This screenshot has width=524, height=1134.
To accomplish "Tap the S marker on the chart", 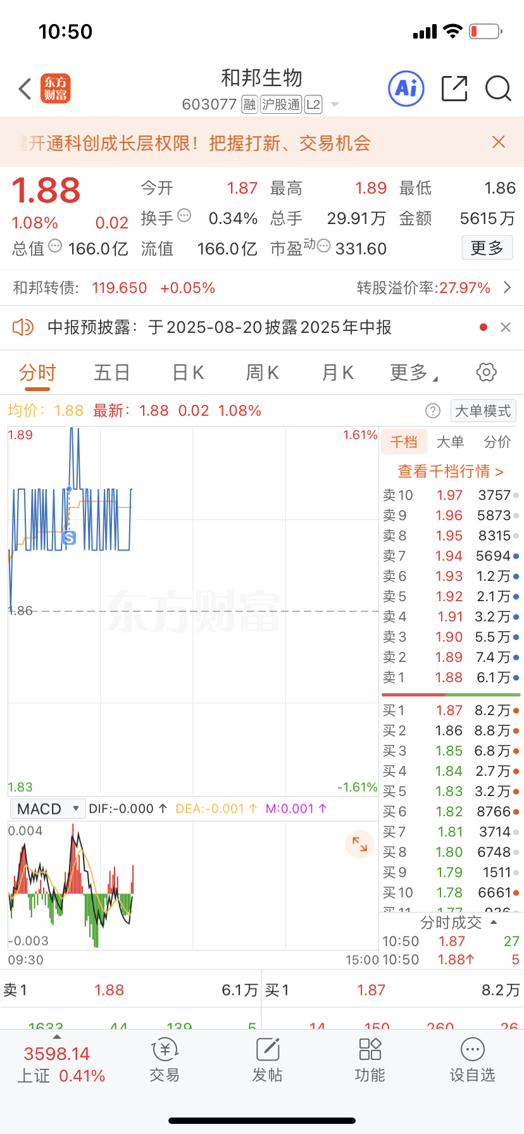I will tap(69, 538).
